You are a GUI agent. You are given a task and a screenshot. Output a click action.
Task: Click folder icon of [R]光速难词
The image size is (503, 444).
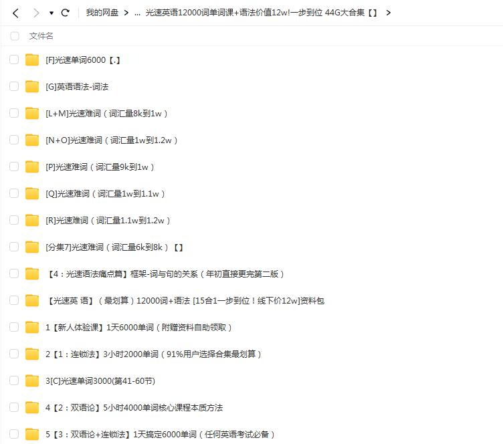(32, 220)
